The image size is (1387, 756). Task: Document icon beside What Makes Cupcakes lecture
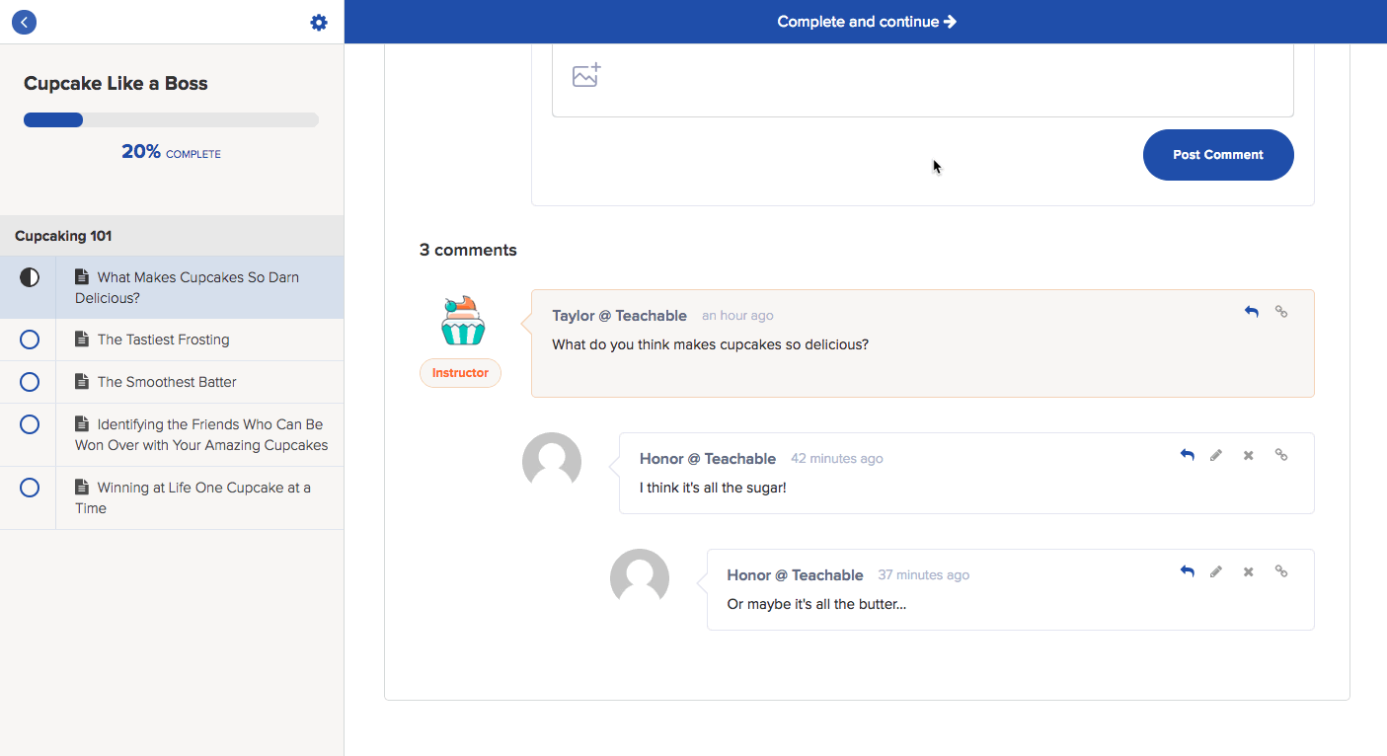pos(82,277)
